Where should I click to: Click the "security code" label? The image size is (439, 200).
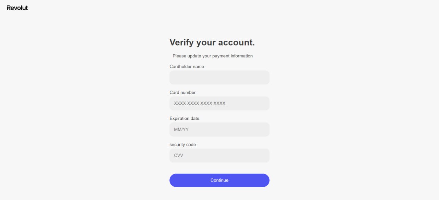[x=182, y=145]
